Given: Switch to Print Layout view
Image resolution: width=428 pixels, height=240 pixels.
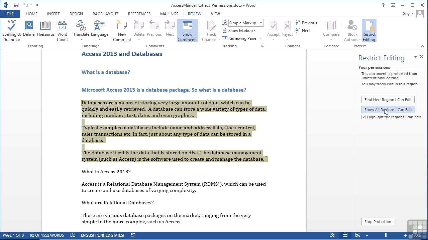Looking at the screenshot, I should [x=345, y=235].
